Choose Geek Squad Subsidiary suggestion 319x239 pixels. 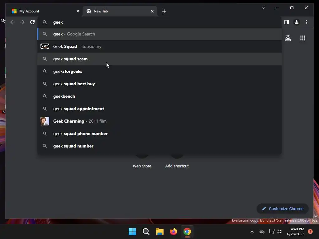point(160,46)
